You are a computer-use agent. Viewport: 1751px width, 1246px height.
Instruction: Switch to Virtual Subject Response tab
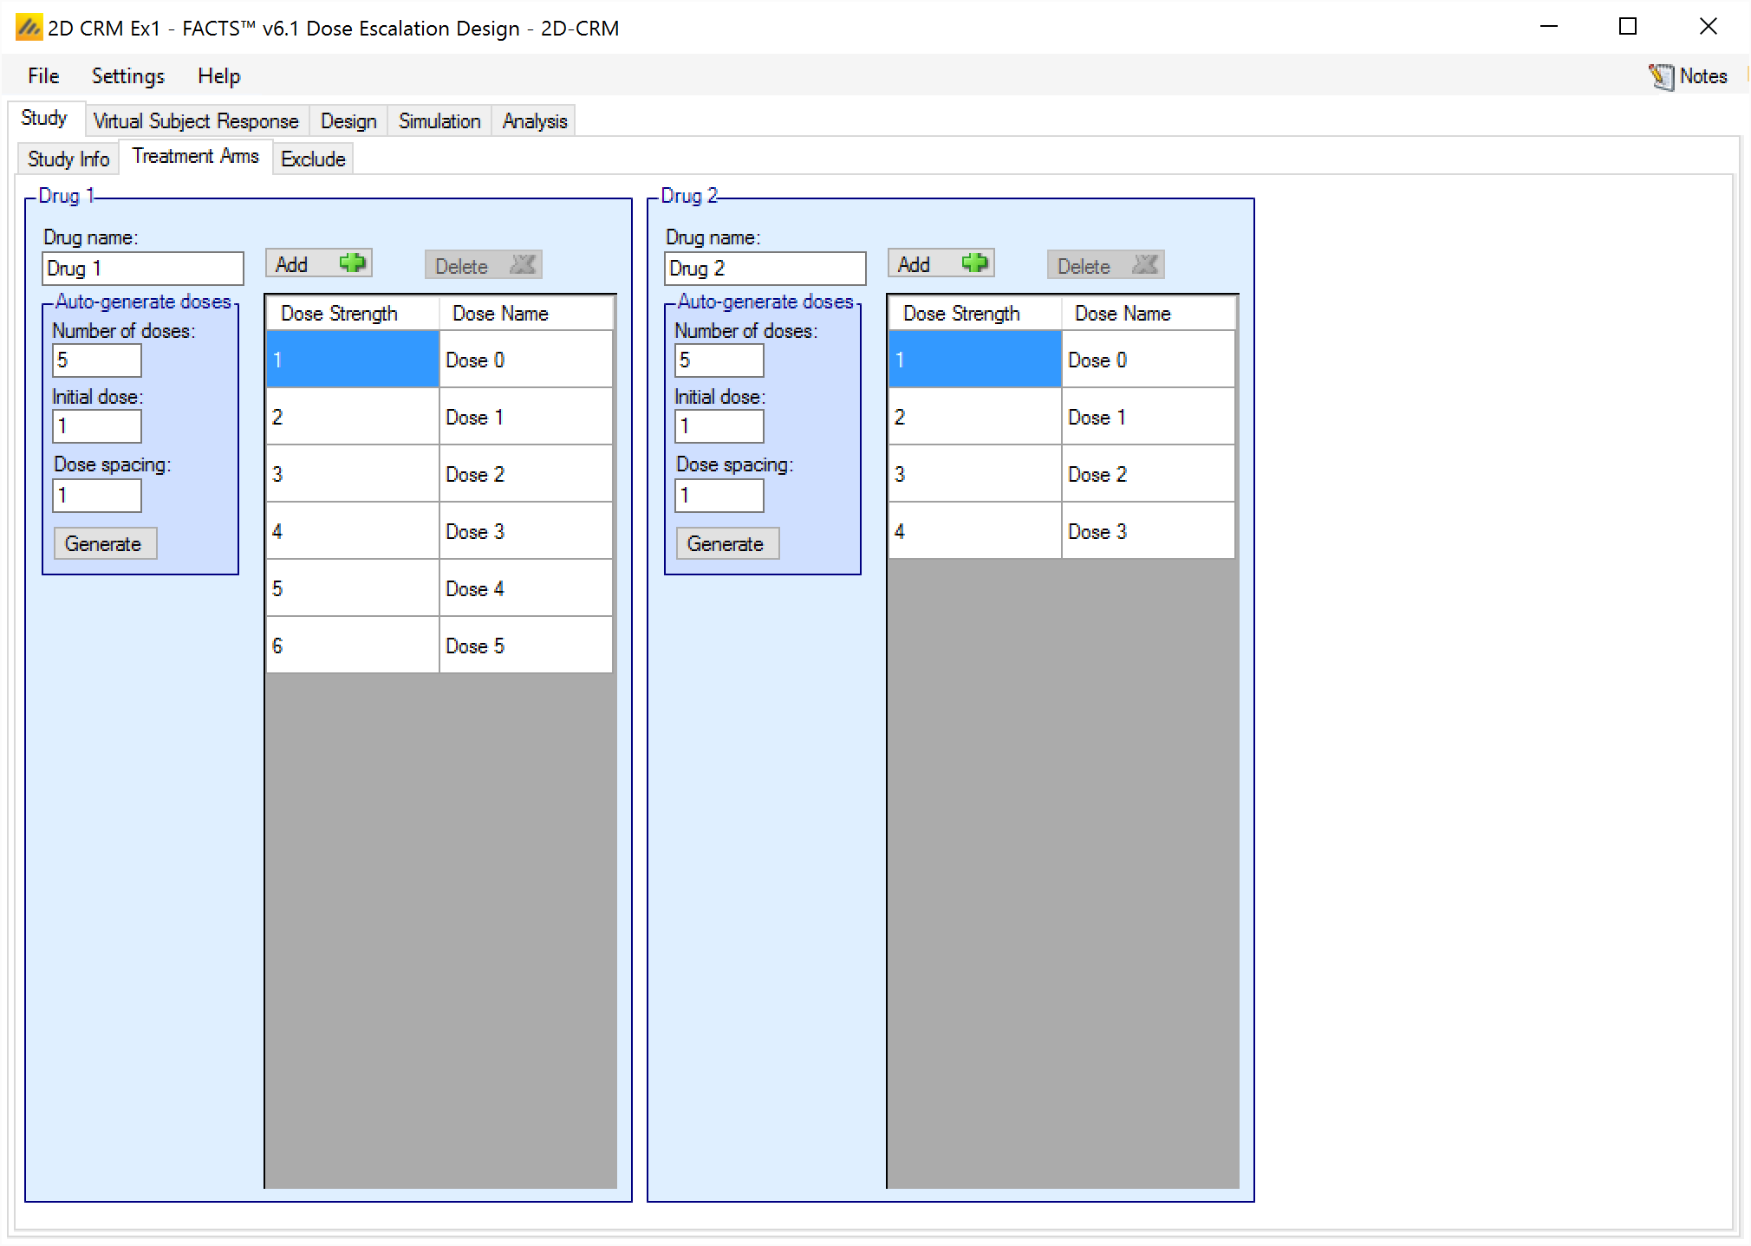pyautogui.click(x=195, y=121)
